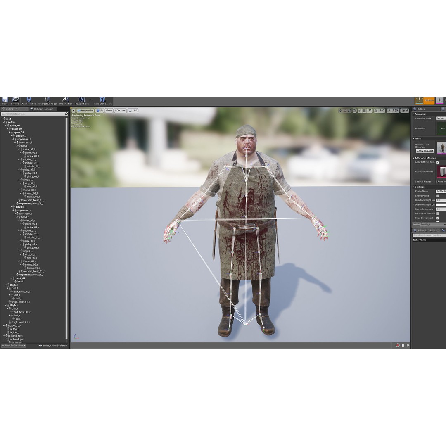Viewport: 446px width, 446px height.
Task: Toggle Rotate Sky and Directional checkbox
Action: (x=437, y=214)
